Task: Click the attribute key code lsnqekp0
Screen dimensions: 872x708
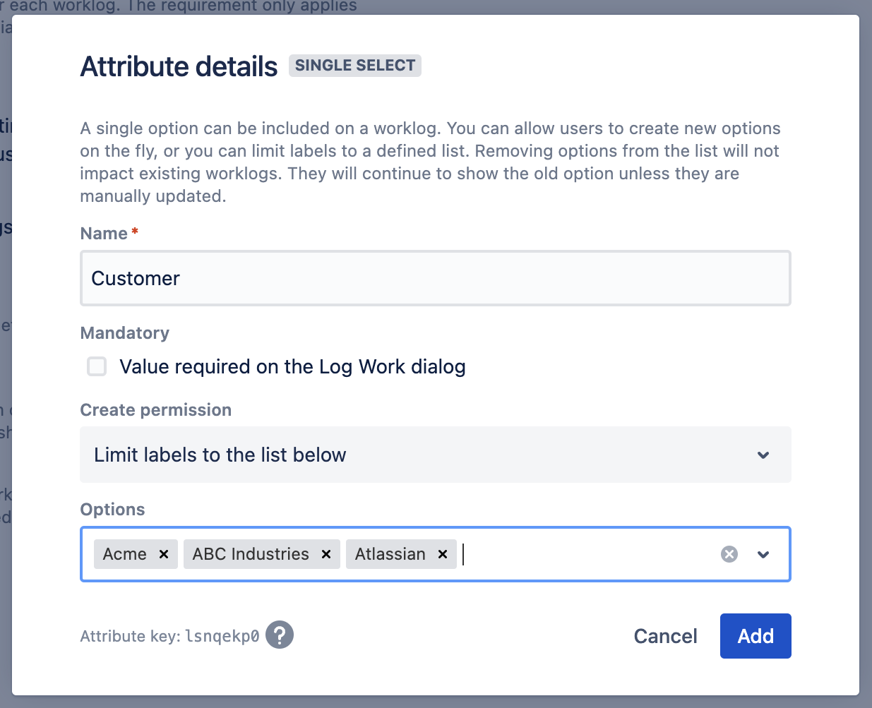Action: coord(222,636)
